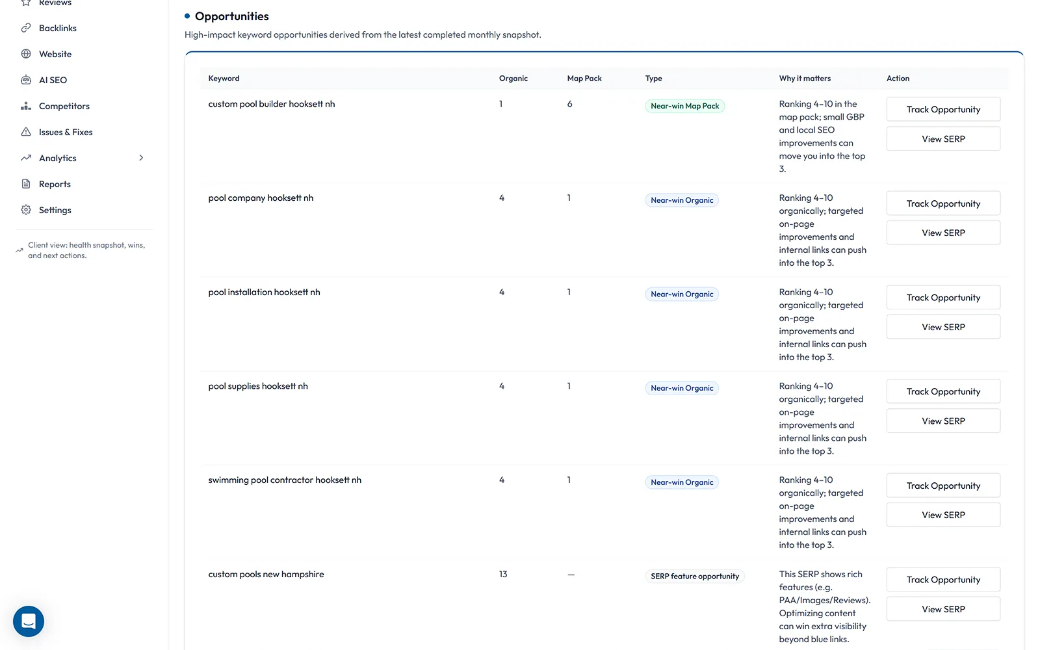View SERP for swimming pool contractor hooksett nh
The image size is (1040, 650).
point(942,514)
